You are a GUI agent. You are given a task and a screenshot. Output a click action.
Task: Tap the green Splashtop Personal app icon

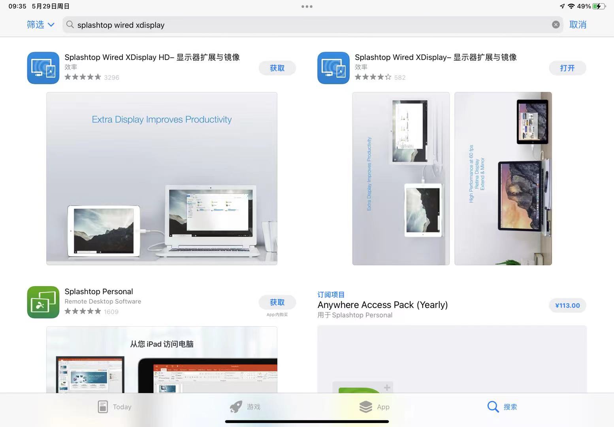[x=43, y=302]
